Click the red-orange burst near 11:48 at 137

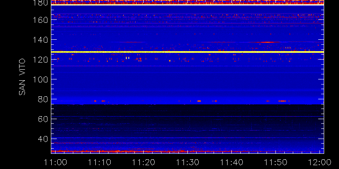coord(268,42)
